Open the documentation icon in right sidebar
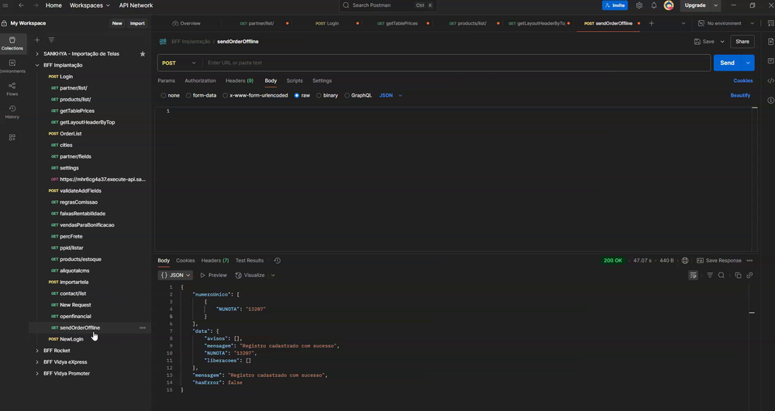775x411 pixels. pyautogui.click(x=770, y=42)
